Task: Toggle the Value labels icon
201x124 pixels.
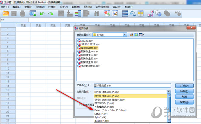Action: pyautogui.click(x=151, y=13)
